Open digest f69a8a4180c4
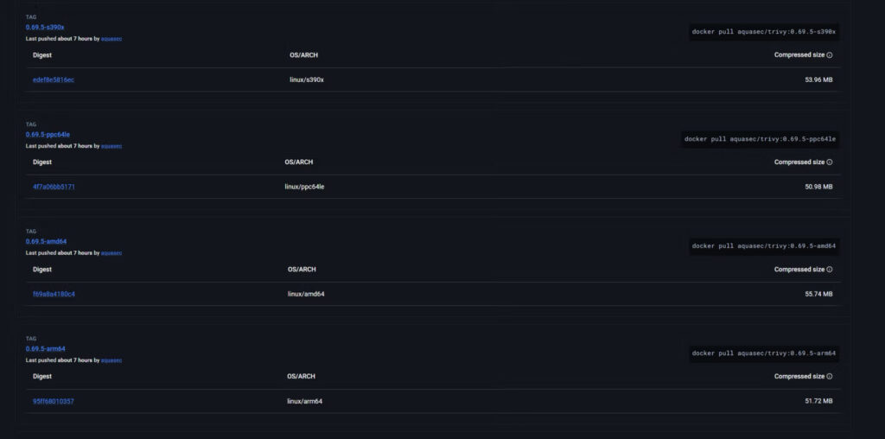Image resolution: width=885 pixels, height=439 pixels. [x=54, y=294]
